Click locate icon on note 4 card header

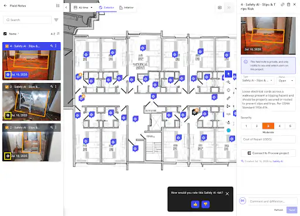point(52,46)
